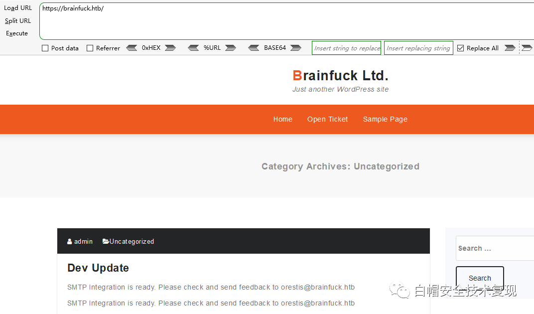Image resolution: width=534 pixels, height=314 pixels.
Task: Click the BASE64 label
Action: coord(275,48)
